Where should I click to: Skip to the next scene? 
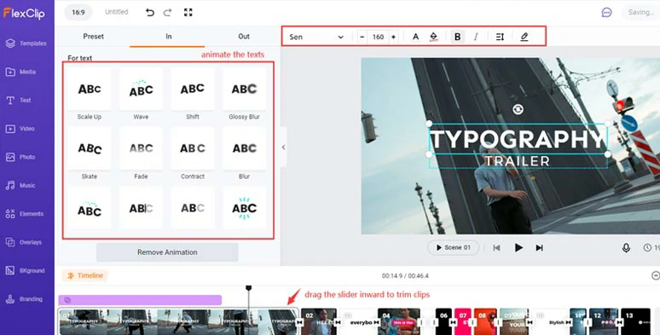coord(539,248)
